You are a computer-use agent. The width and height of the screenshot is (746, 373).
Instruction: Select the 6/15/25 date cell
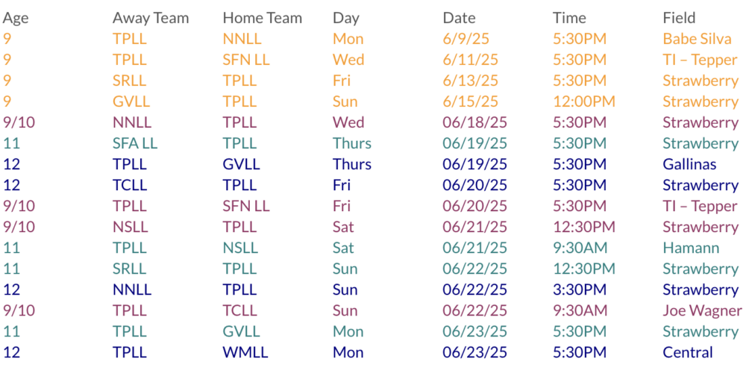[x=471, y=101]
